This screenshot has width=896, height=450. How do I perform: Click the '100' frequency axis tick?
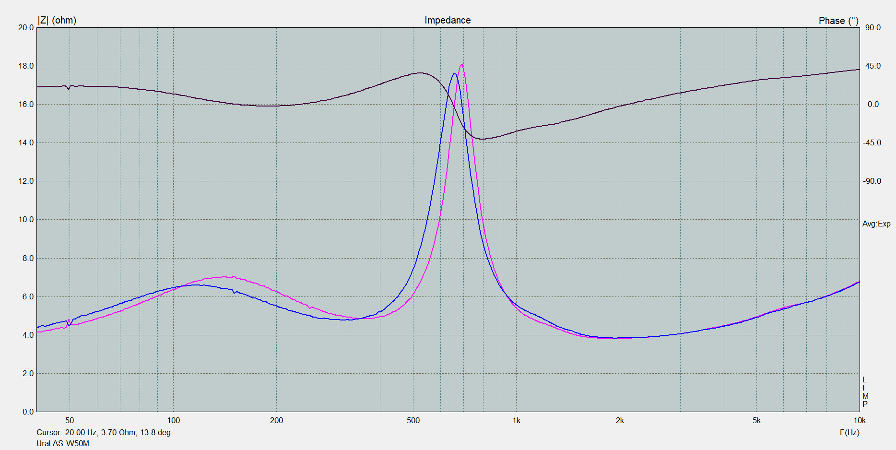[x=173, y=420]
